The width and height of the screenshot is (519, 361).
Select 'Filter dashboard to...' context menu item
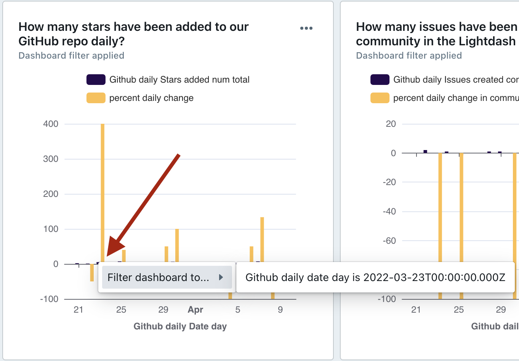tap(158, 277)
